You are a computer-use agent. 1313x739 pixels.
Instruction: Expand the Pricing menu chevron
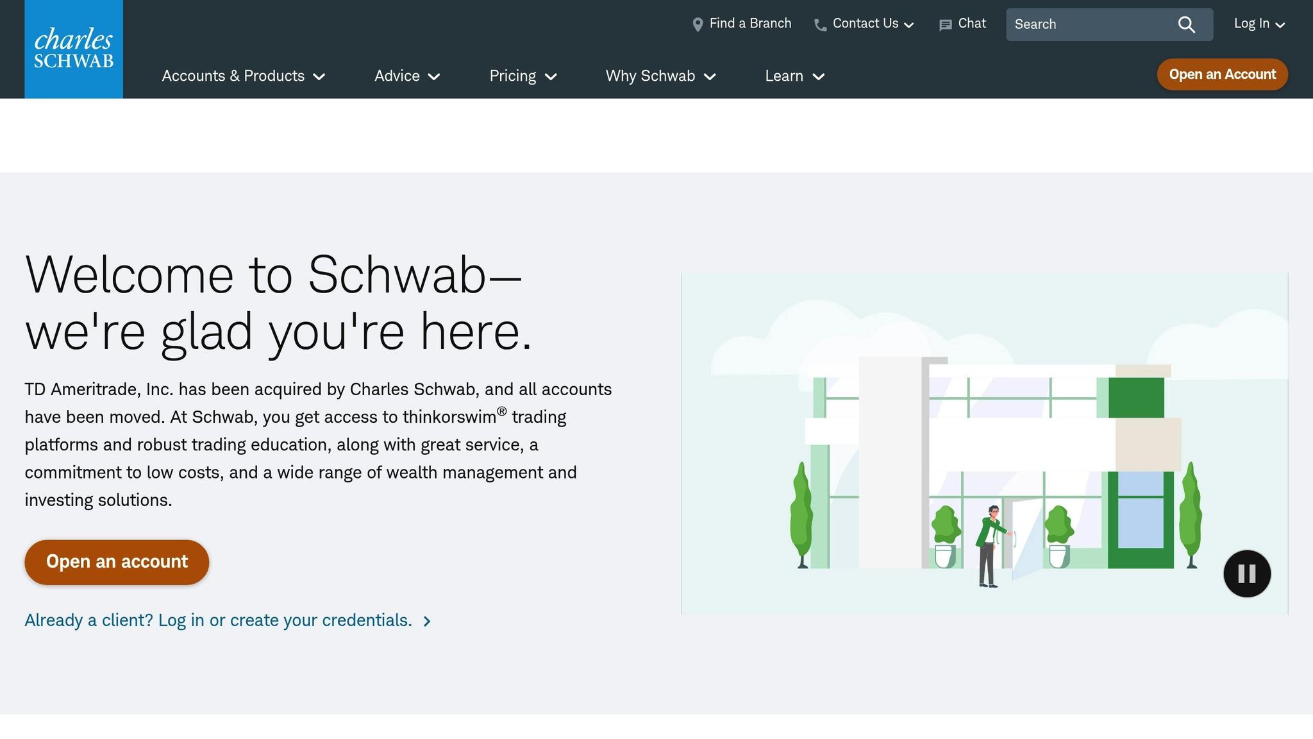(x=551, y=76)
